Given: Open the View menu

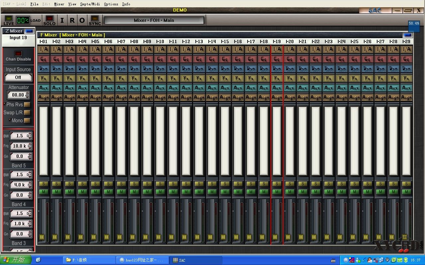Looking at the screenshot, I should click(x=72, y=4).
